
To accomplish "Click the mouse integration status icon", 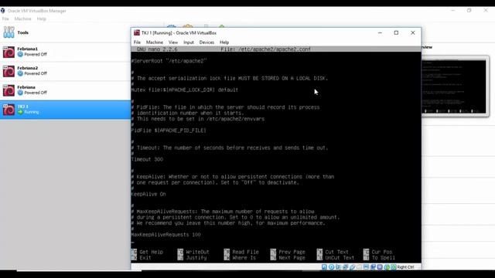I will coord(387,267).
